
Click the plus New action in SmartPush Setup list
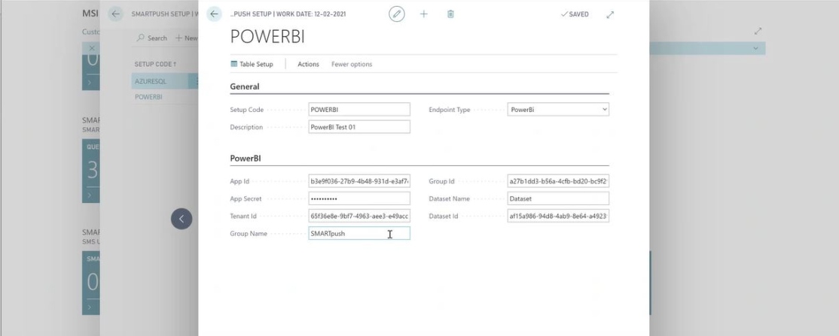[187, 38]
